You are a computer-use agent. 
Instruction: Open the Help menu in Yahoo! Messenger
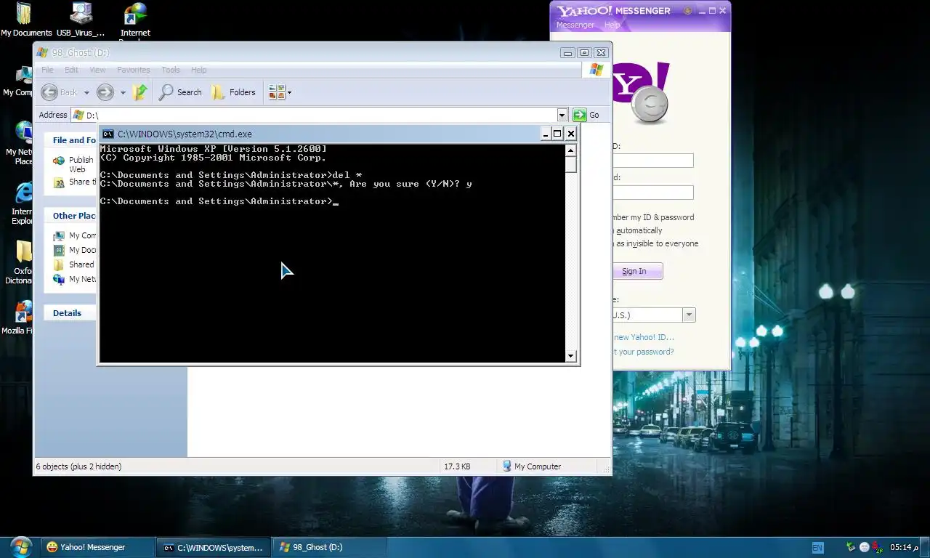point(612,25)
